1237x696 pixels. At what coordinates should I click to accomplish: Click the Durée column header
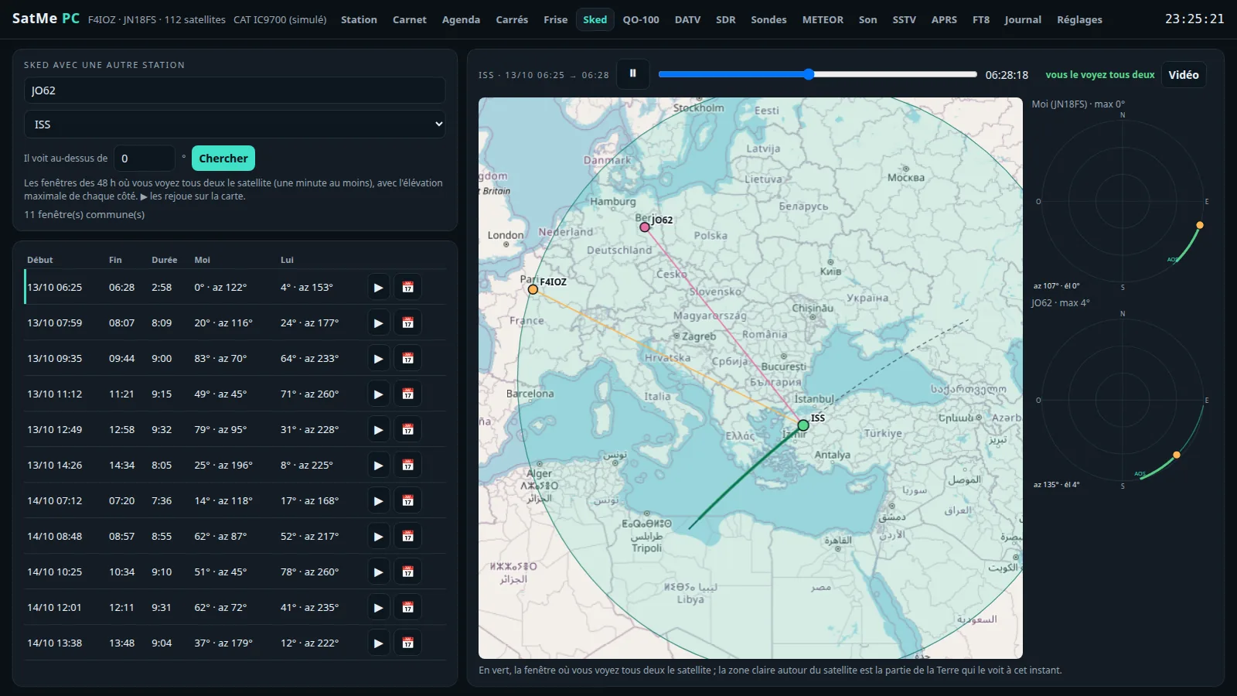[165, 260]
